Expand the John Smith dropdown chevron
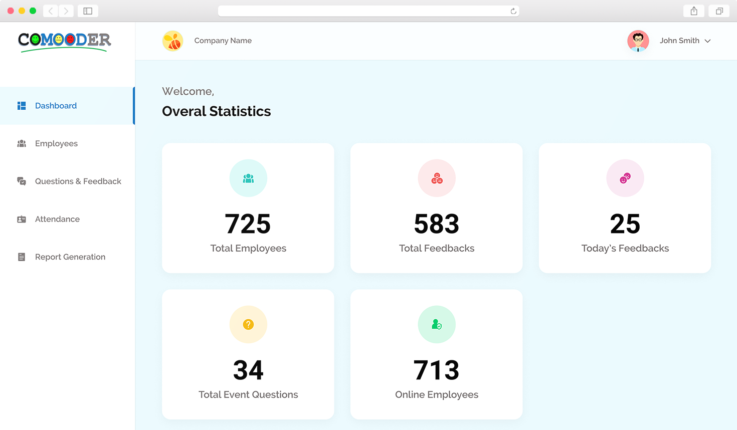 pos(707,41)
